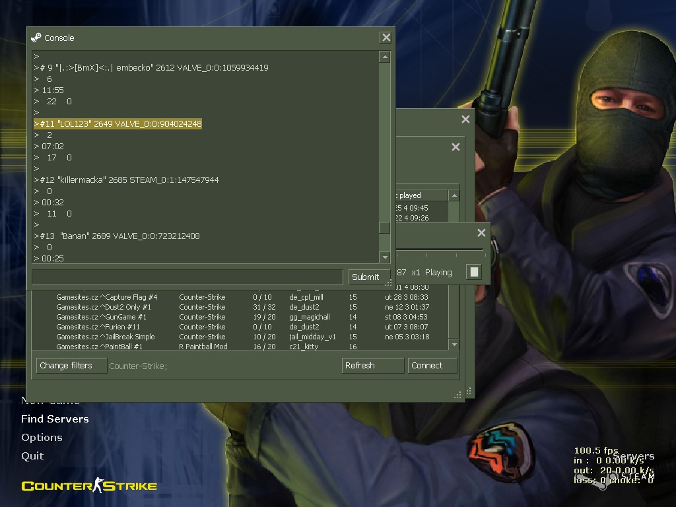This screenshot has height=507, width=676.
Task: Click the demo playback progress slider
Action: click(440, 250)
